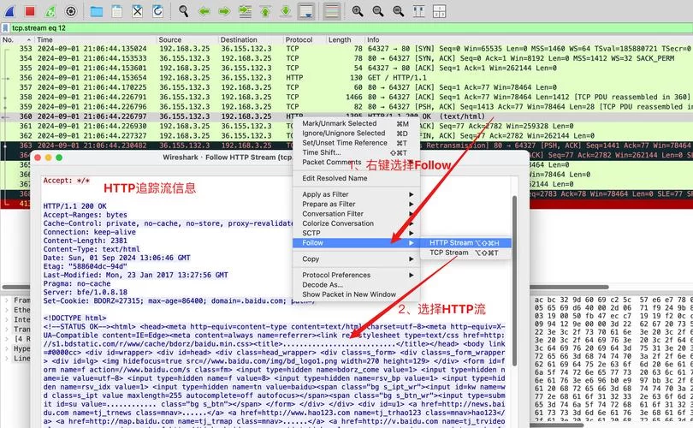The image size is (693, 428).
Task: Select Show Packet in New Window
Action: point(356,294)
